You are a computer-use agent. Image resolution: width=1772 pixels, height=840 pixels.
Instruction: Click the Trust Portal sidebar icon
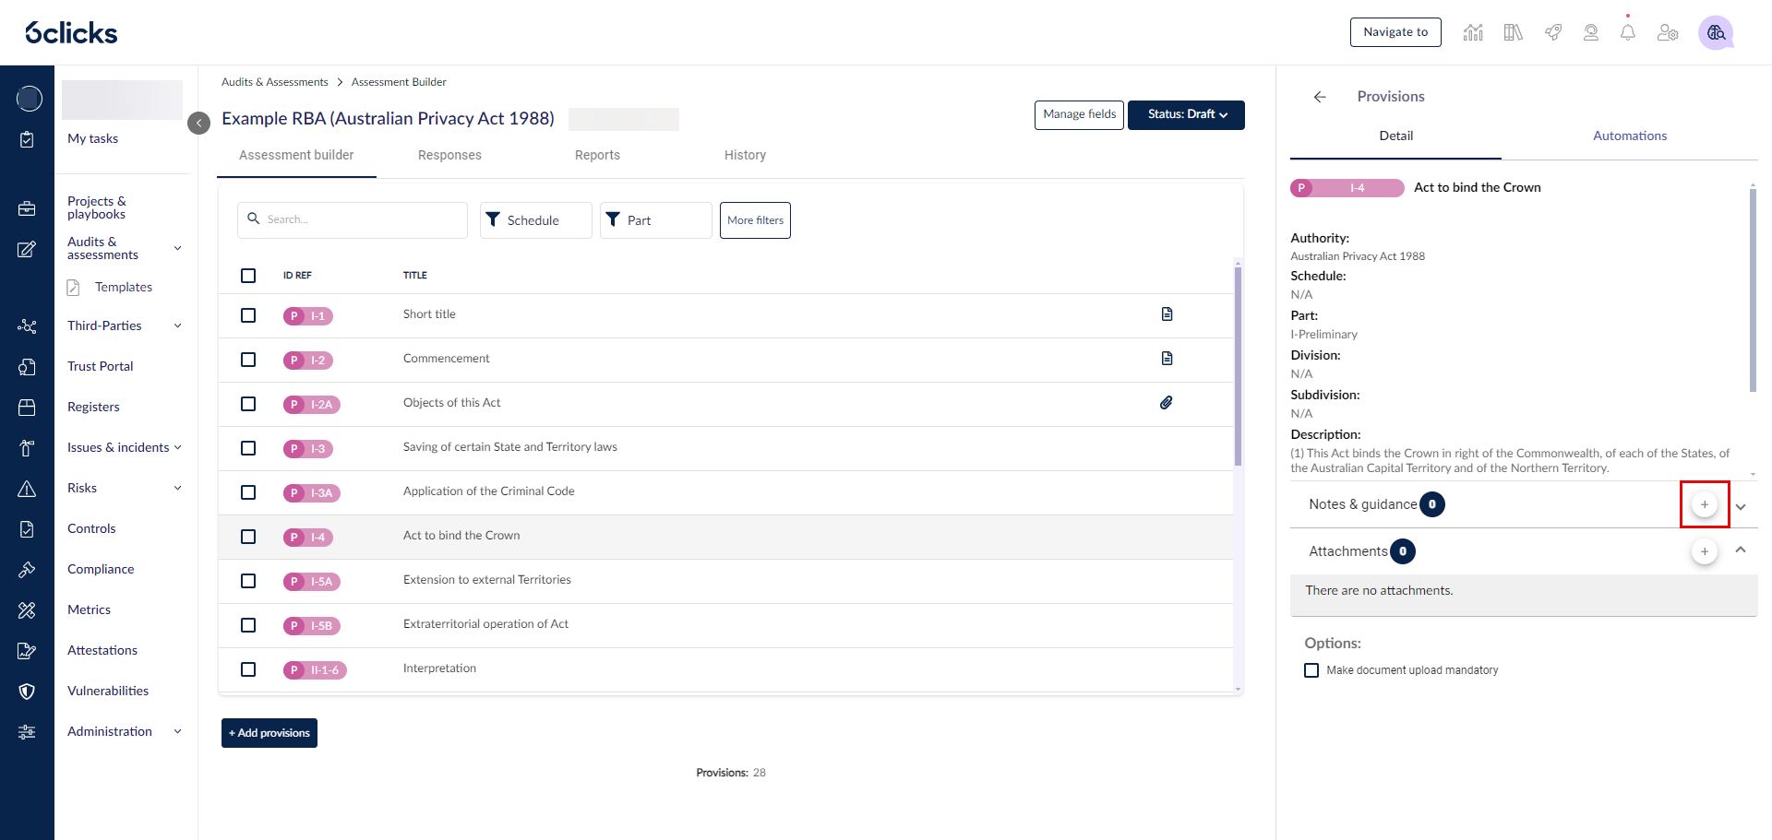pos(27,367)
